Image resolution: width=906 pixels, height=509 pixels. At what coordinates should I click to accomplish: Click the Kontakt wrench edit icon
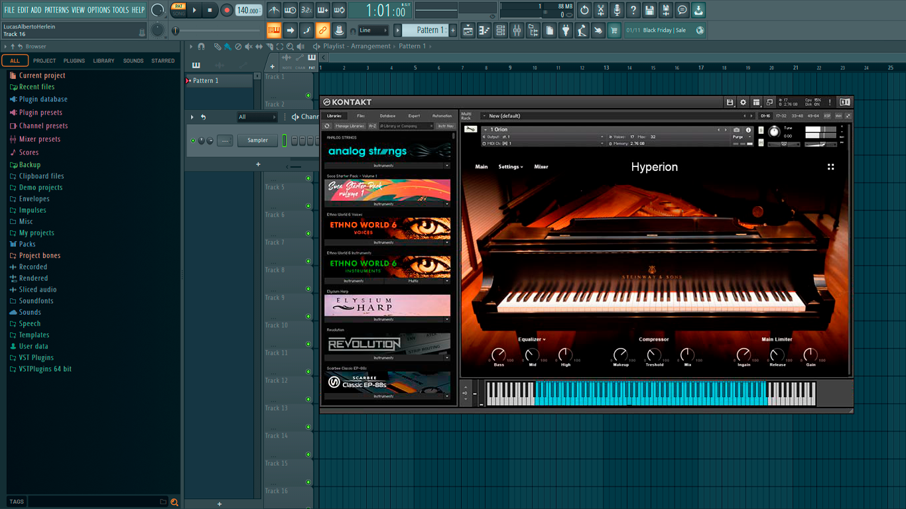coord(470,129)
